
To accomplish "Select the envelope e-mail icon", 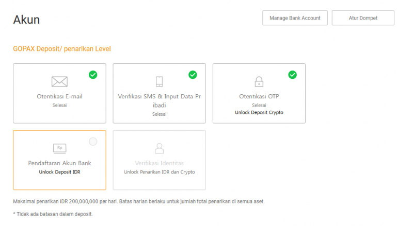I will [x=59, y=81].
